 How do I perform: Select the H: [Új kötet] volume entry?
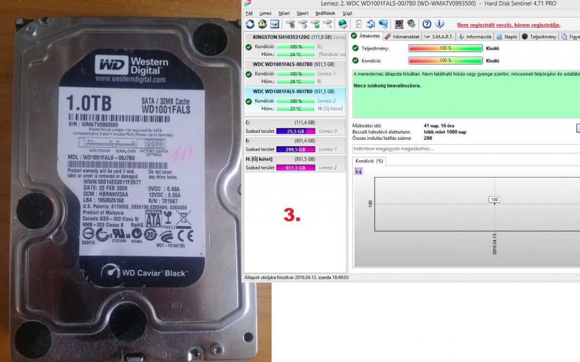(x=295, y=163)
